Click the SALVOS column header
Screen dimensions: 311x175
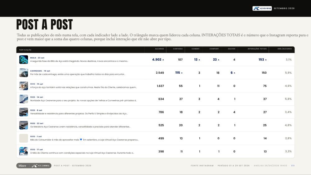[x=231, y=49]
